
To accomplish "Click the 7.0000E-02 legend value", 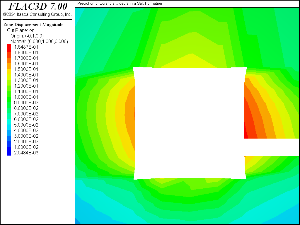I will [x=26, y=114].
